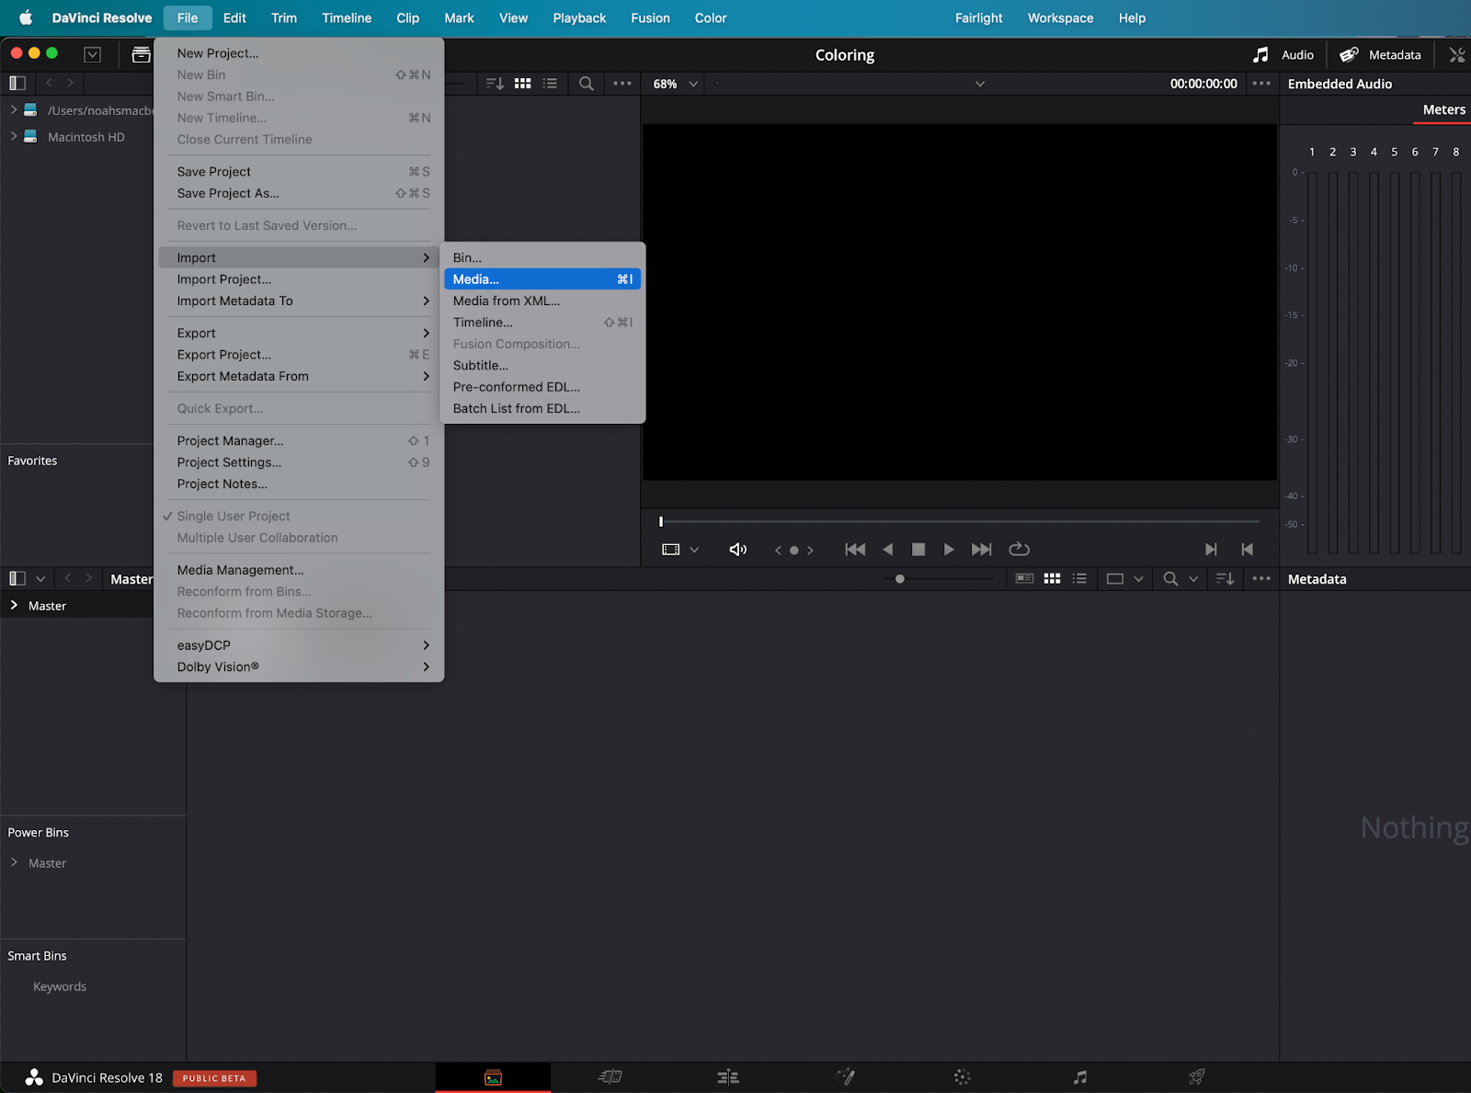Open media pool three-dot options menu

1261,579
